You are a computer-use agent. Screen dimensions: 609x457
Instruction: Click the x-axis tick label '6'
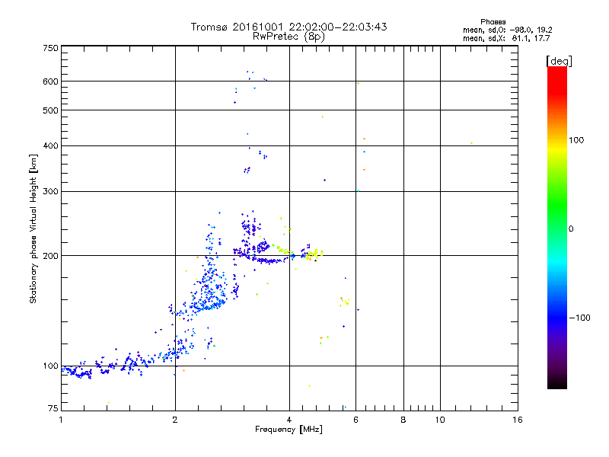pyautogui.click(x=356, y=420)
